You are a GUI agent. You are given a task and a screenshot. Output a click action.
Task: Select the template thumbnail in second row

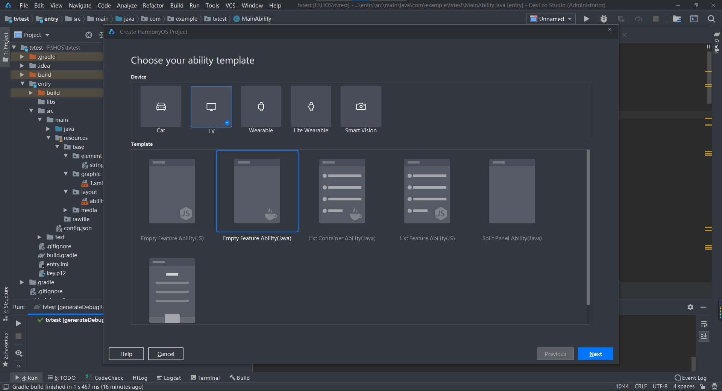click(172, 291)
